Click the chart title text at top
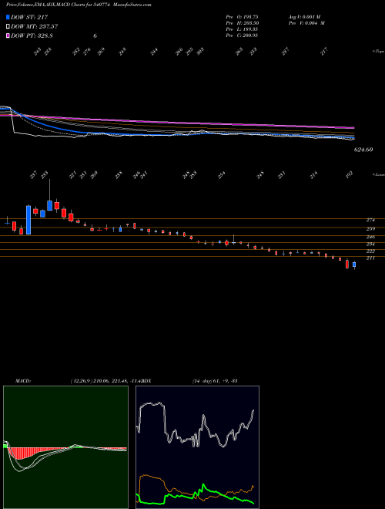This screenshot has width=385, height=509. (79, 5)
